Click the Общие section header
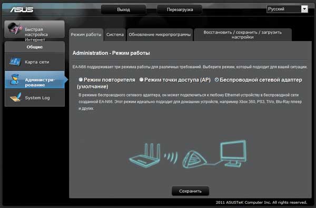Viewport: 316px width, 208px height. pos(35,47)
